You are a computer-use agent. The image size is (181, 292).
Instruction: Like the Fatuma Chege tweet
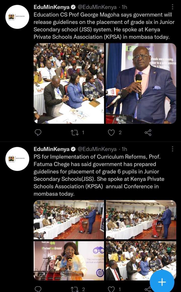(111, 289)
